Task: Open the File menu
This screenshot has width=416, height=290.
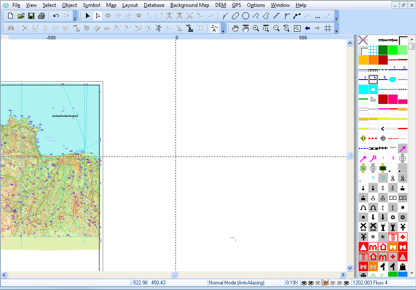Action: click(16, 5)
